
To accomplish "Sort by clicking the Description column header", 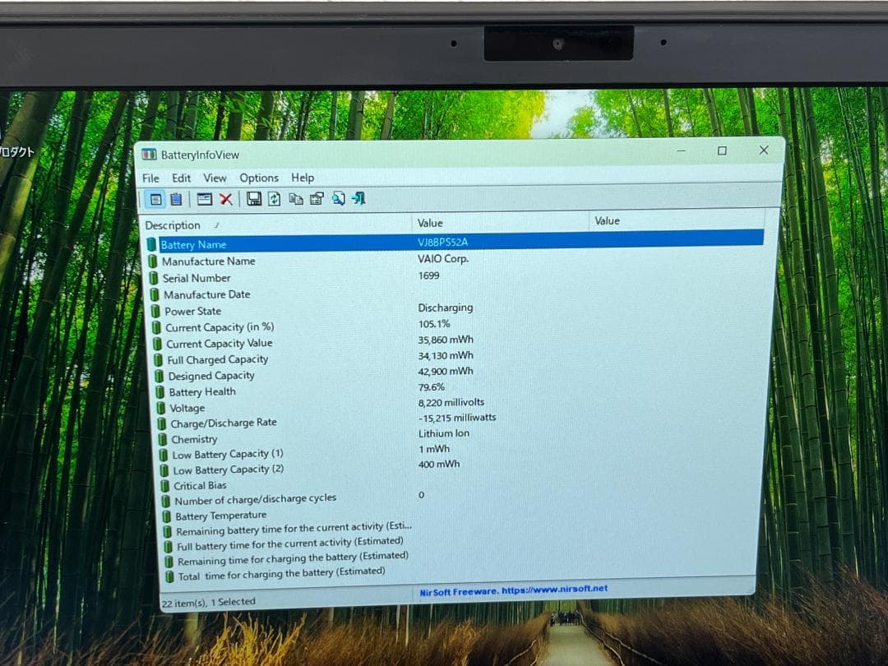I will pyautogui.click(x=173, y=224).
